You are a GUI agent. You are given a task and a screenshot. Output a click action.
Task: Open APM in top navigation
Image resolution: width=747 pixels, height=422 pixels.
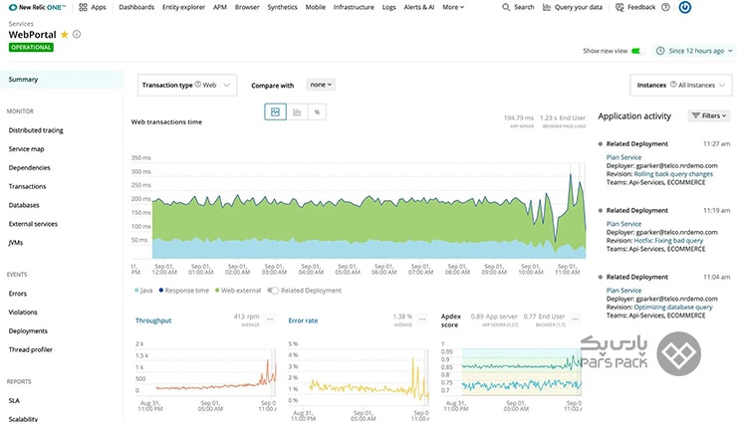click(x=220, y=7)
